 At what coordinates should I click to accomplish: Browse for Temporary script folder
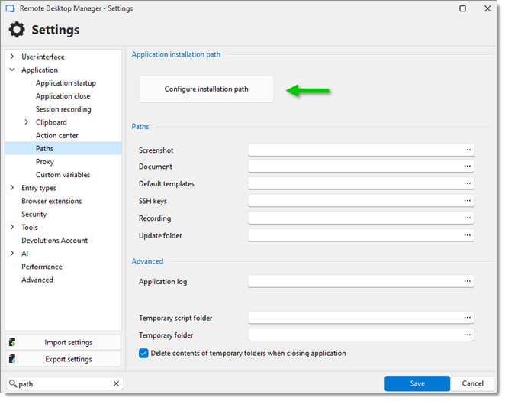coord(467,318)
